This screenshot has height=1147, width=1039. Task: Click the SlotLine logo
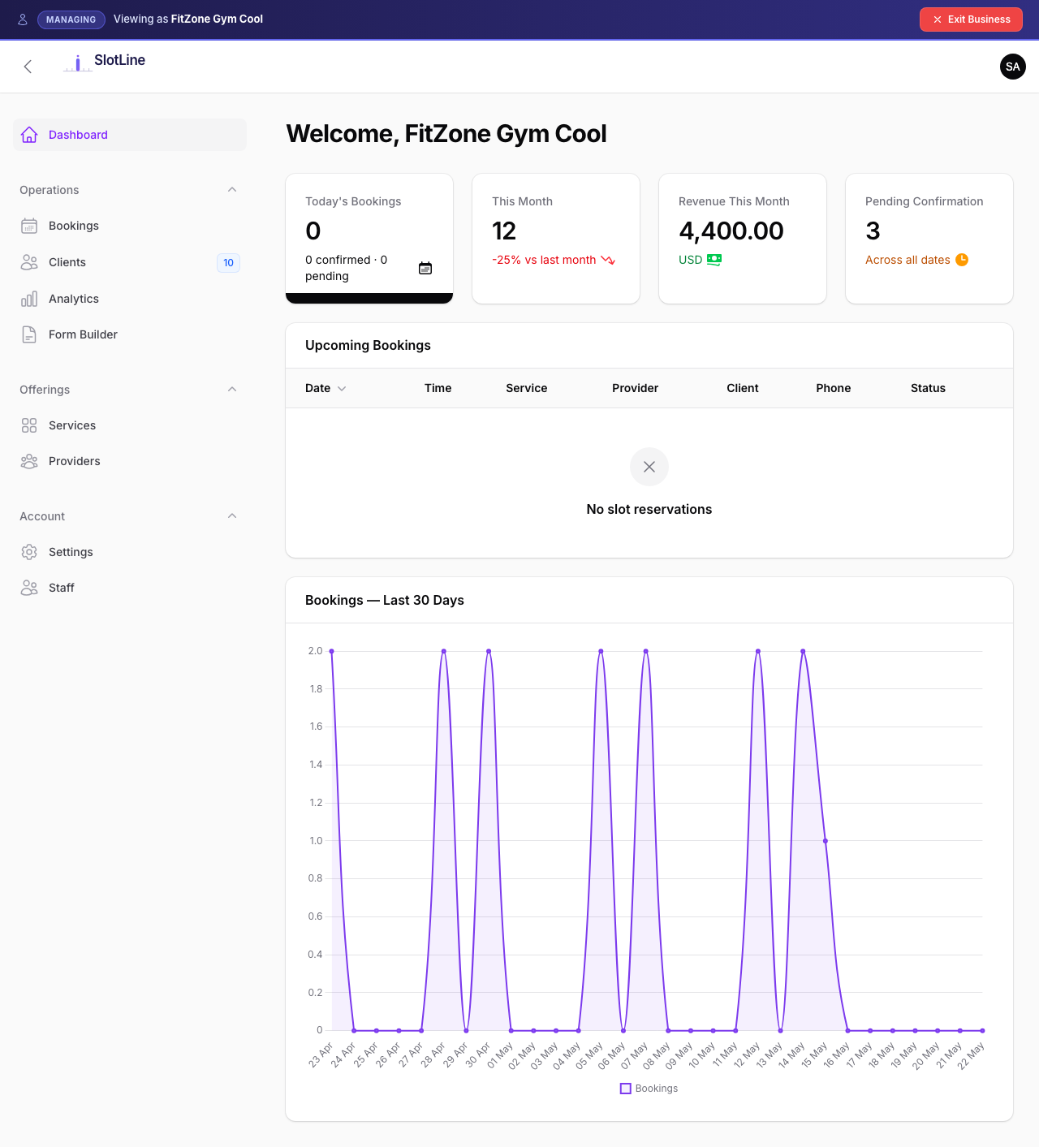click(105, 63)
